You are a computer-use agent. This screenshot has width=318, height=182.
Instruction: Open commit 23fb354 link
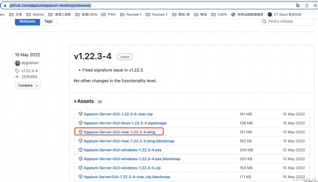click(x=29, y=77)
